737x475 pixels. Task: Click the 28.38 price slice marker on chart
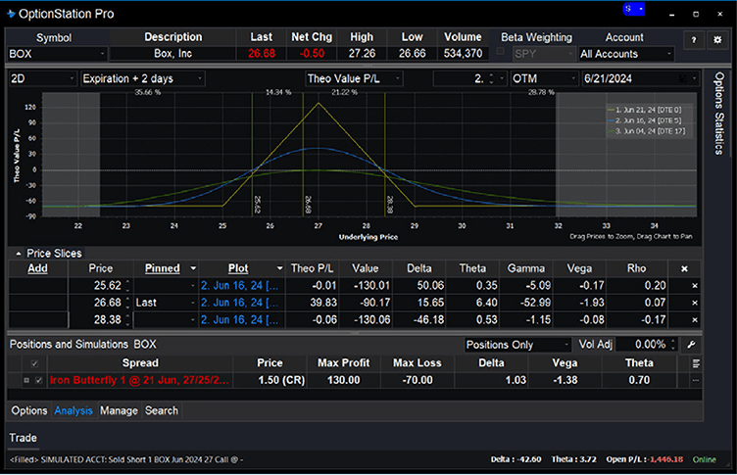(389, 205)
